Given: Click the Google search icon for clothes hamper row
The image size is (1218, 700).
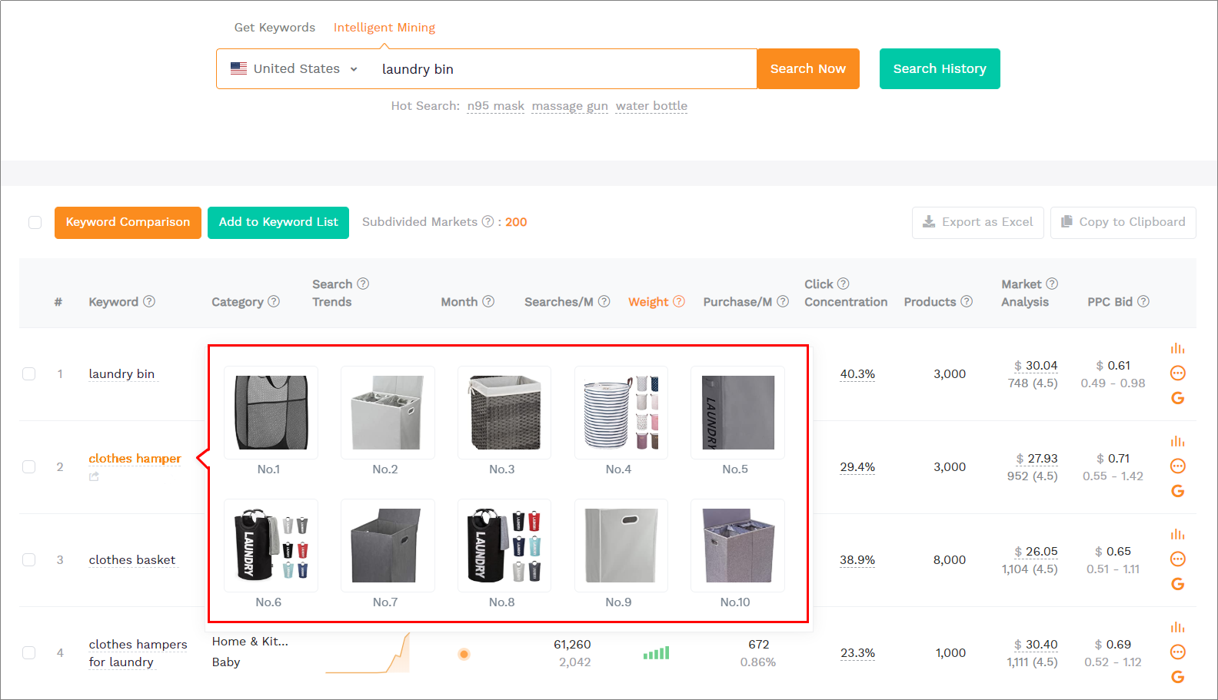Looking at the screenshot, I should click(1177, 491).
